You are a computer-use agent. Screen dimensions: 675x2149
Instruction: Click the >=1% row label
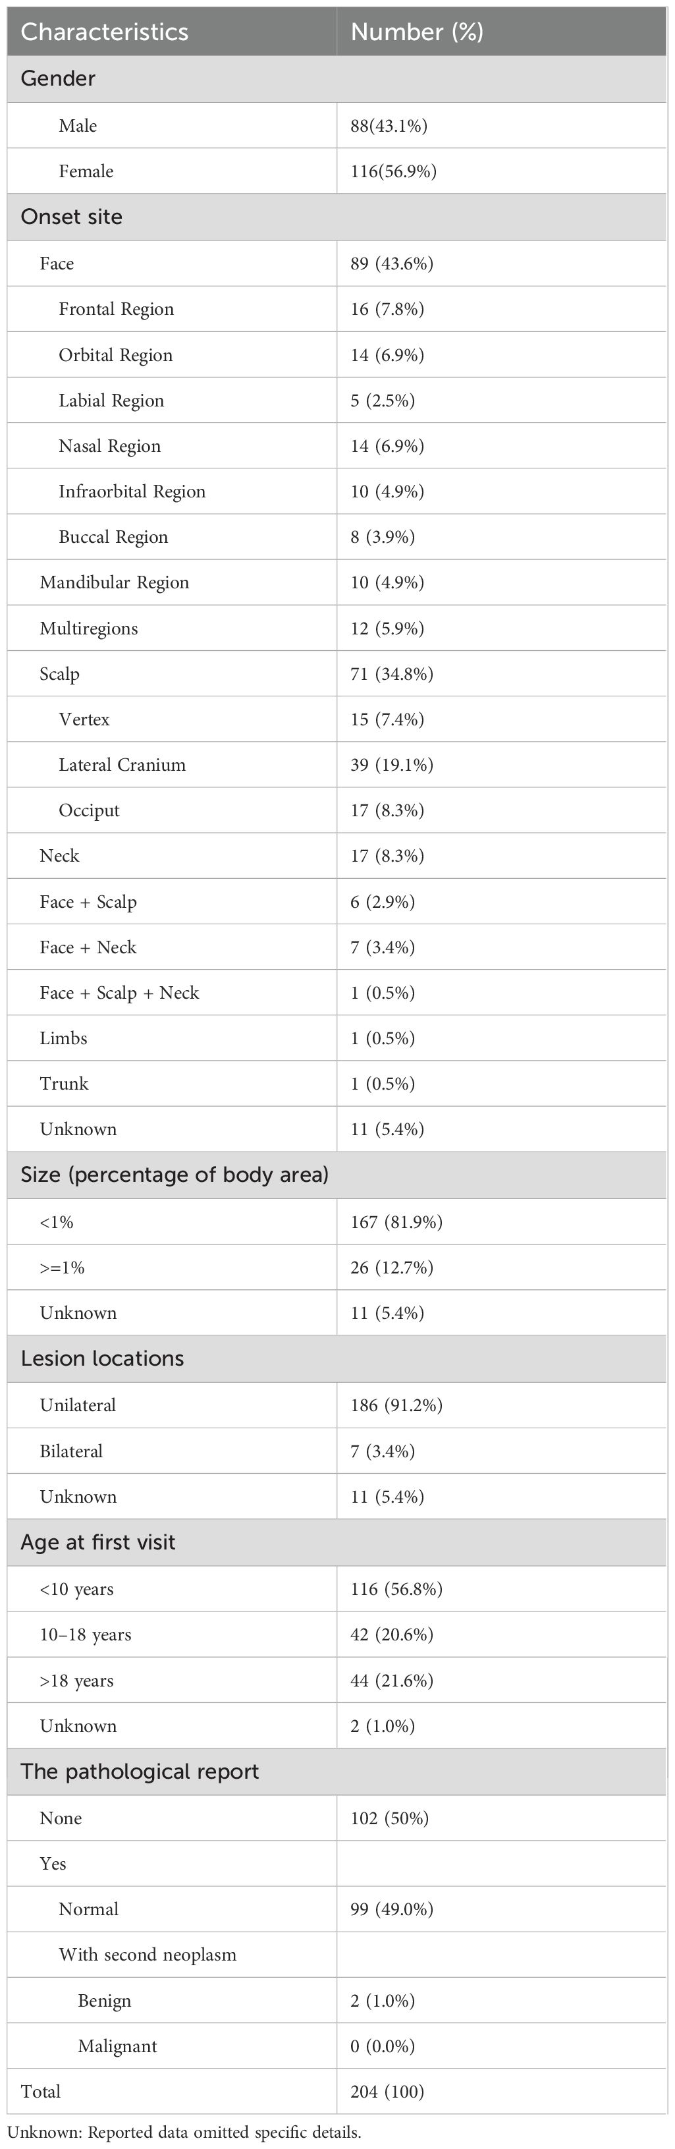coord(63,1268)
